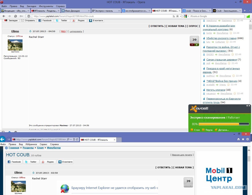Image resolution: width=252 pixels, height=195 pixels.
Task: Click the Инкубатор breadcrumb link in IE
Action: (54, 148)
